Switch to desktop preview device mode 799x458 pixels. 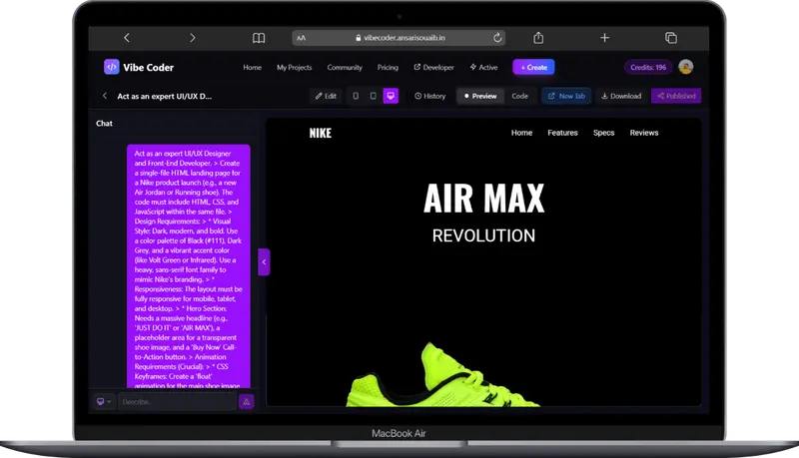tap(391, 96)
